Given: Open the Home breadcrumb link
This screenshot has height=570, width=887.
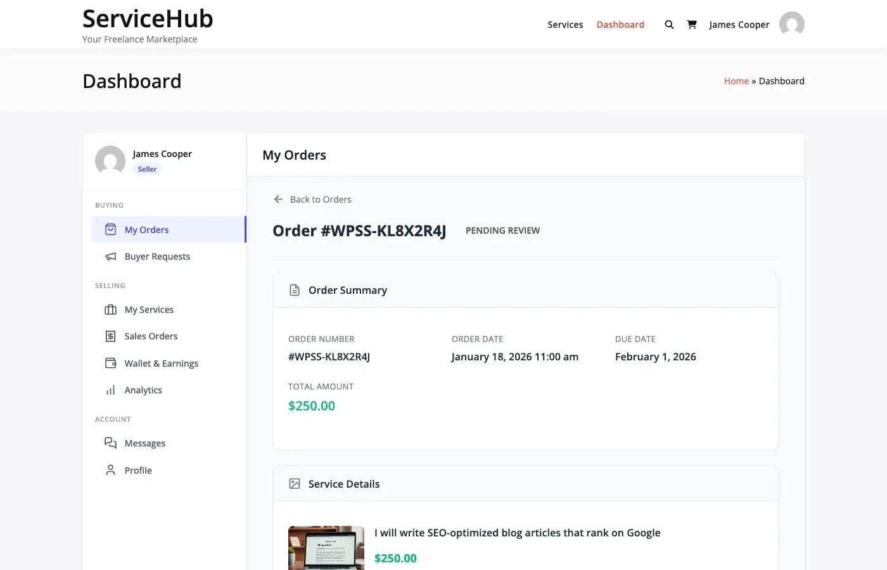Looking at the screenshot, I should click(x=736, y=80).
